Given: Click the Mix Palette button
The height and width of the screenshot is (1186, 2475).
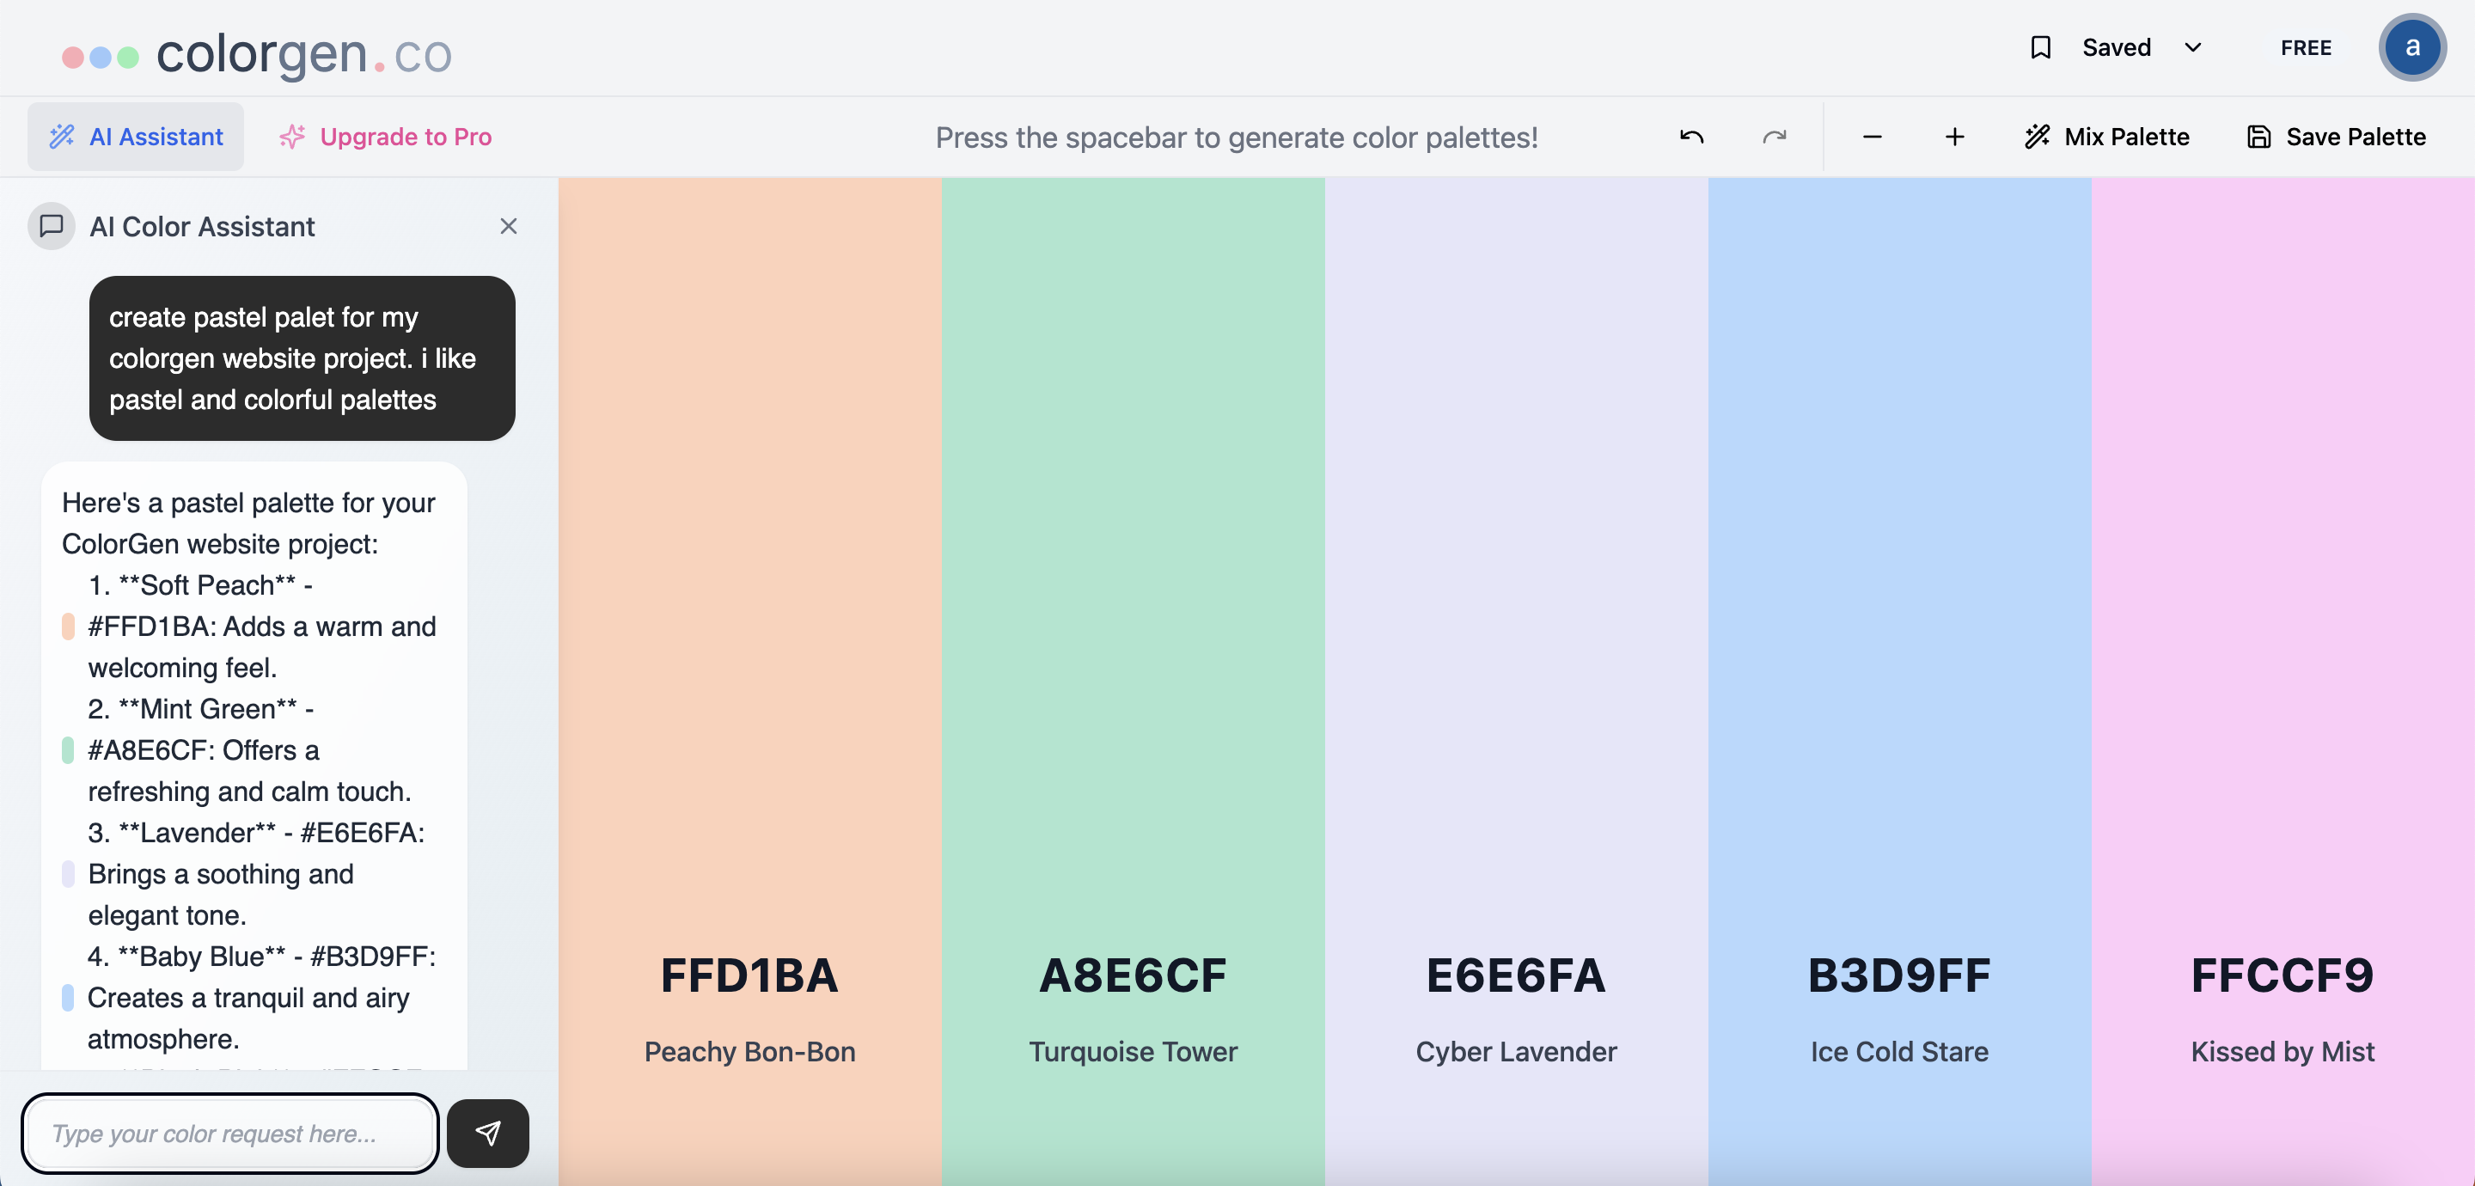Looking at the screenshot, I should (2106, 138).
